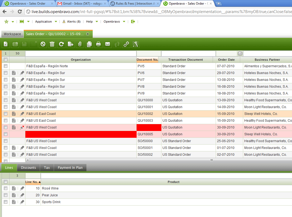The height and width of the screenshot is (217, 292).
Task: Click the chain link icon in toolbar
Action: click(x=126, y=44)
